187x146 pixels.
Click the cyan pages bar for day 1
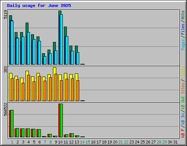[x=12, y=43]
